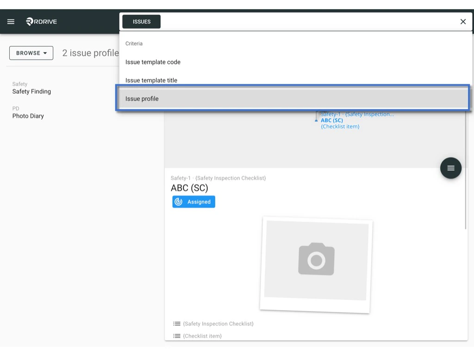474x356 pixels.
Task: Open the Safety Finding profile
Action: pos(31,91)
